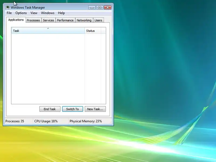The width and height of the screenshot is (216, 162).
Task: Open the Windows menu
Action: coord(48,13)
